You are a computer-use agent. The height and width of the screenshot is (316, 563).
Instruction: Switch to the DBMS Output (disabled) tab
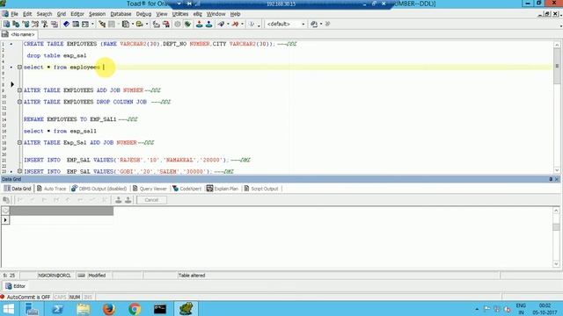pos(99,189)
